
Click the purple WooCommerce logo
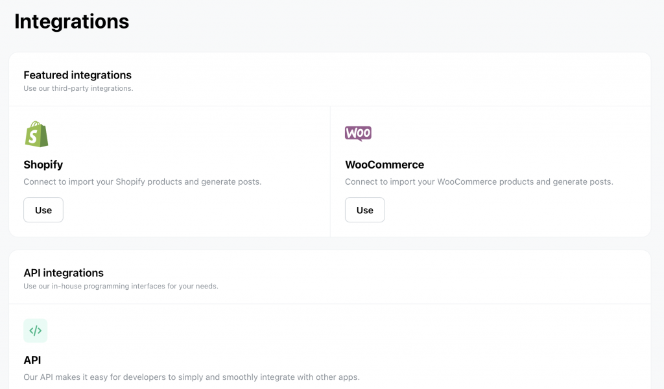(358, 134)
